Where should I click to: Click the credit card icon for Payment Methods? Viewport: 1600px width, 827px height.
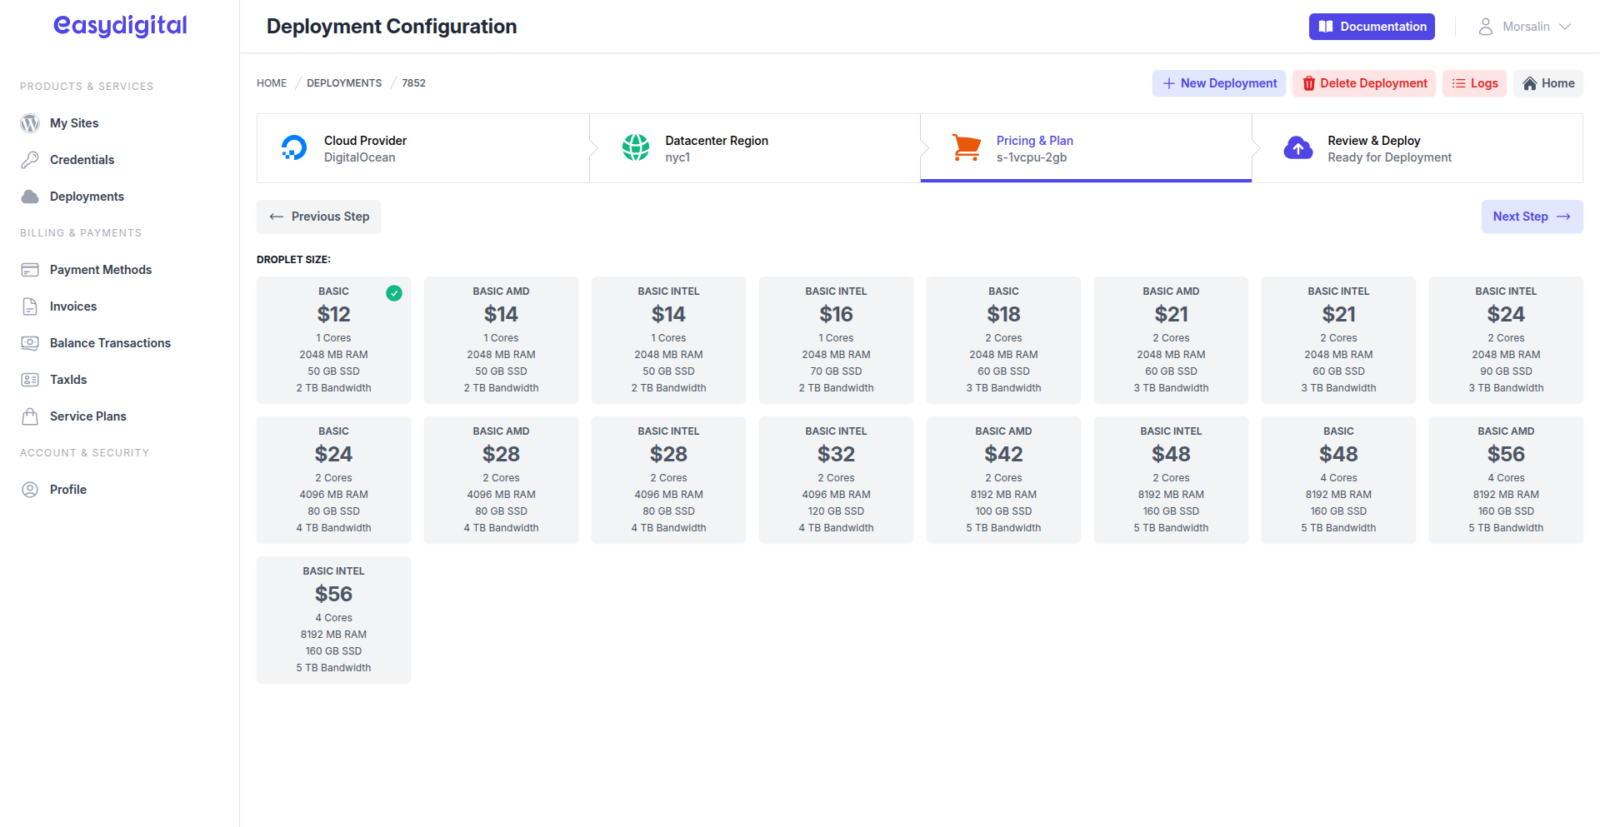tap(30, 270)
